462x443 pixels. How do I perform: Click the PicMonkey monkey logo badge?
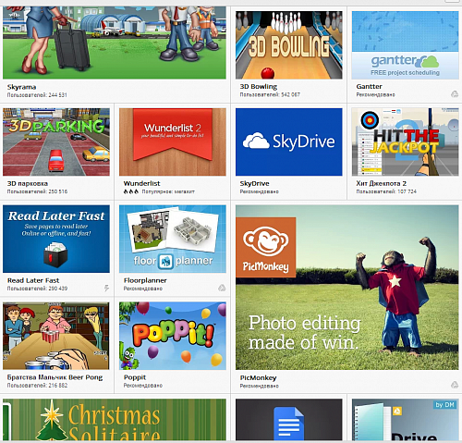click(x=266, y=247)
